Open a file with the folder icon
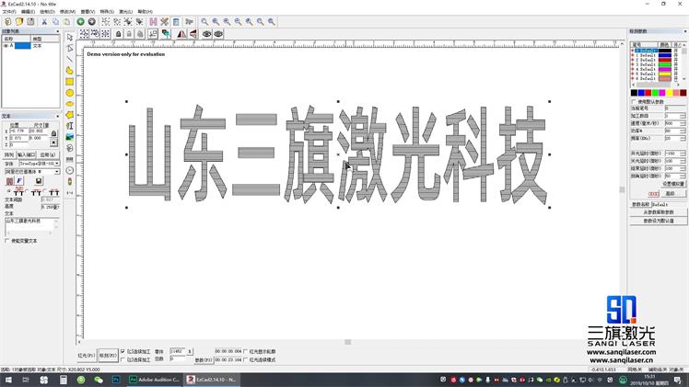689x387 pixels. click(x=19, y=21)
